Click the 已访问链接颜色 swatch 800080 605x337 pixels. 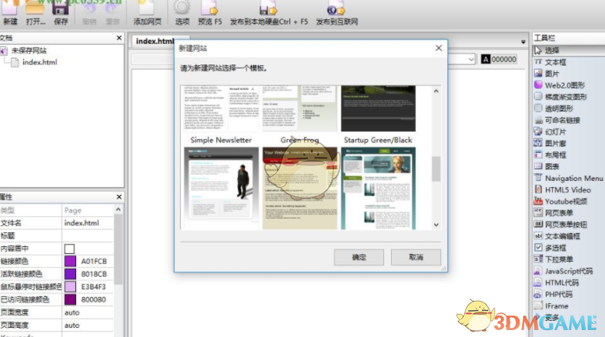70,299
